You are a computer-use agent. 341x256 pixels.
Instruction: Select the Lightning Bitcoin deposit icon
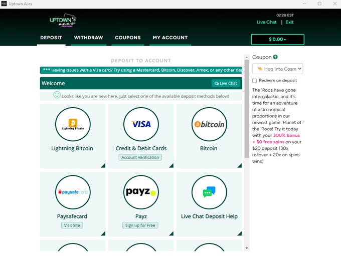73,124
